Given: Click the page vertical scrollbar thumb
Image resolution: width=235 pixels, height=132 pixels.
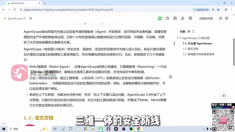Looking at the screenshot, I should point(234,52).
